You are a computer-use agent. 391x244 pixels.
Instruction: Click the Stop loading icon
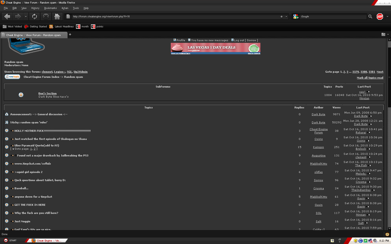[x=46, y=17]
